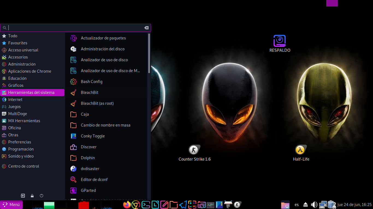Clear the menu search field
Screen dimensions: 373x209
coord(146,28)
